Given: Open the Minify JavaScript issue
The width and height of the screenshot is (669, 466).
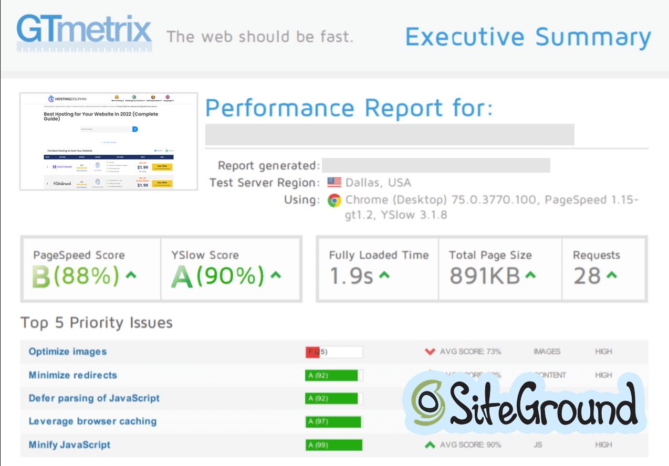Looking at the screenshot, I should coord(69,445).
